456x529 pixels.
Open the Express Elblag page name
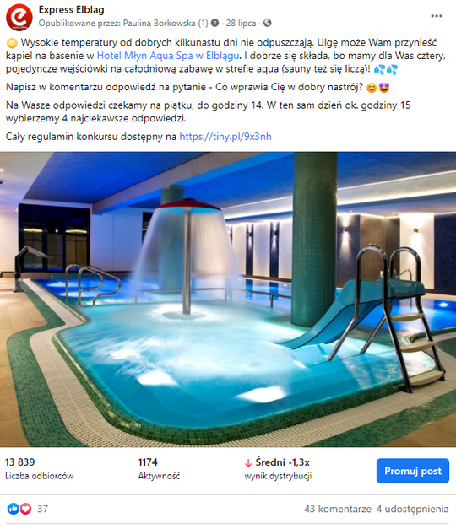(x=71, y=10)
